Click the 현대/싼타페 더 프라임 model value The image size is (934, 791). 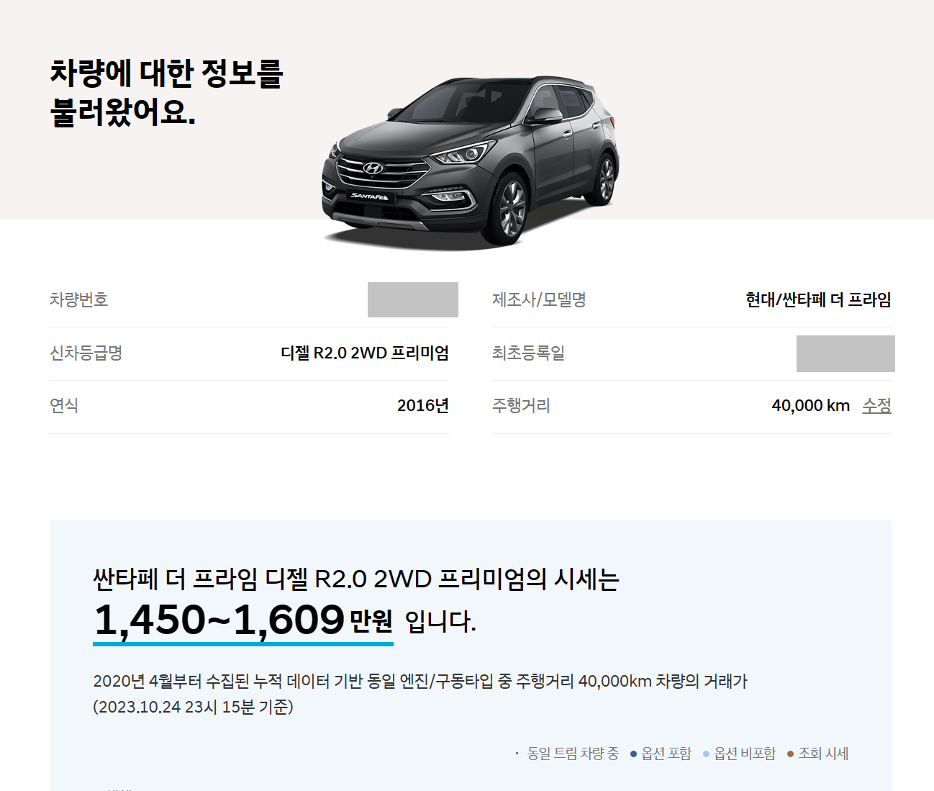tap(818, 299)
